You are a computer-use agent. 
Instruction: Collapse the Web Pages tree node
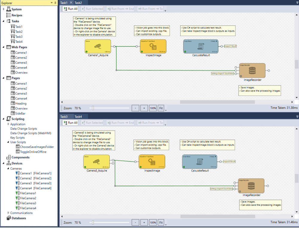(4, 47)
